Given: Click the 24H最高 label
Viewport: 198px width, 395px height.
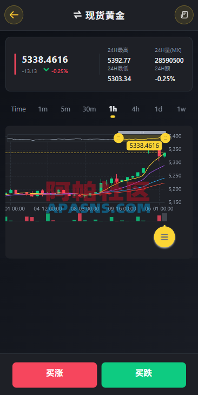Looking at the screenshot, I should point(118,50).
